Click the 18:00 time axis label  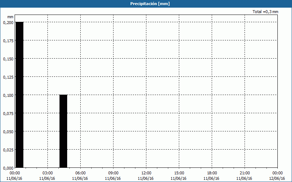[212, 173]
